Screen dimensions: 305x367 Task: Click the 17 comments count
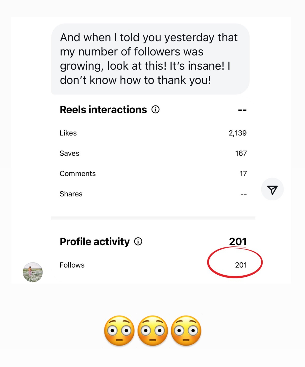coord(243,174)
